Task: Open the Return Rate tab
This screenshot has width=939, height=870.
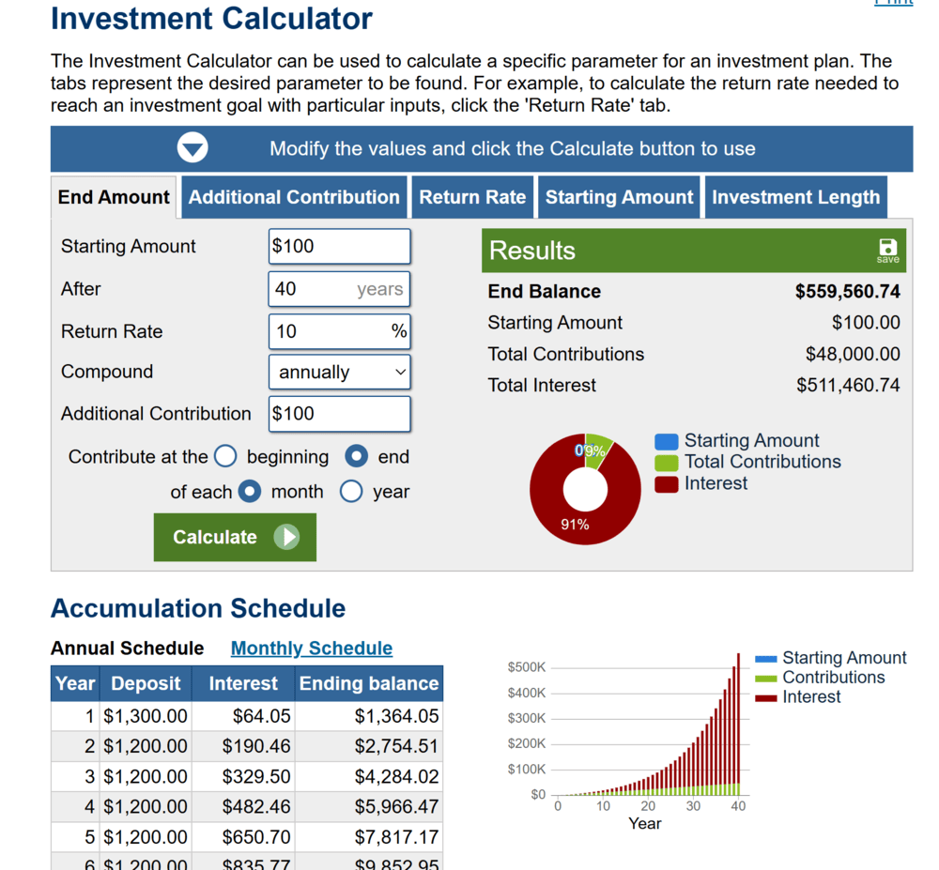Action: tap(472, 198)
